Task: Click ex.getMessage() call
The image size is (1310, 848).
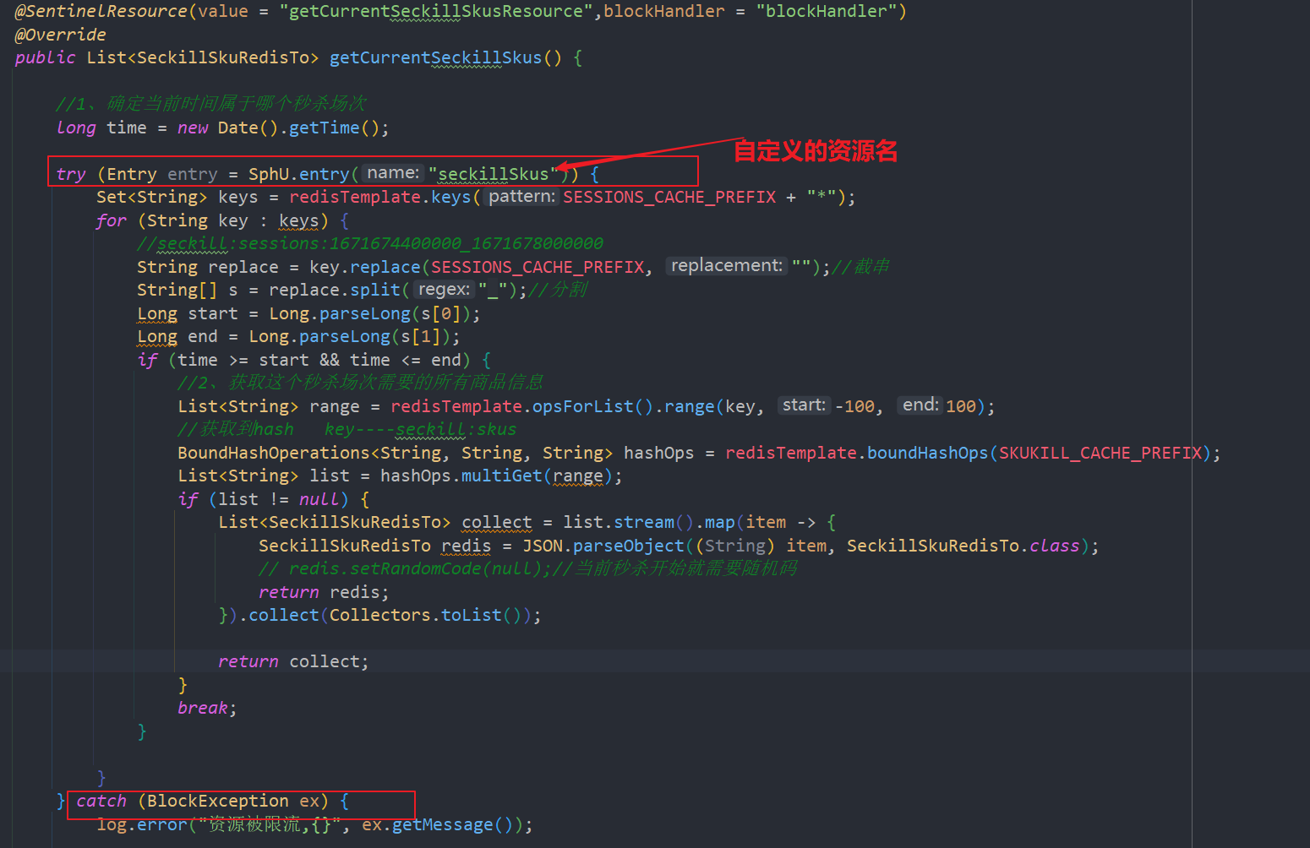Action: coord(436,824)
